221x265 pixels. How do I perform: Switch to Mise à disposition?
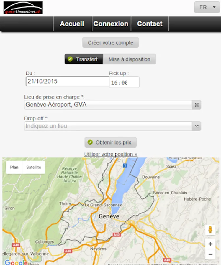coord(129,59)
